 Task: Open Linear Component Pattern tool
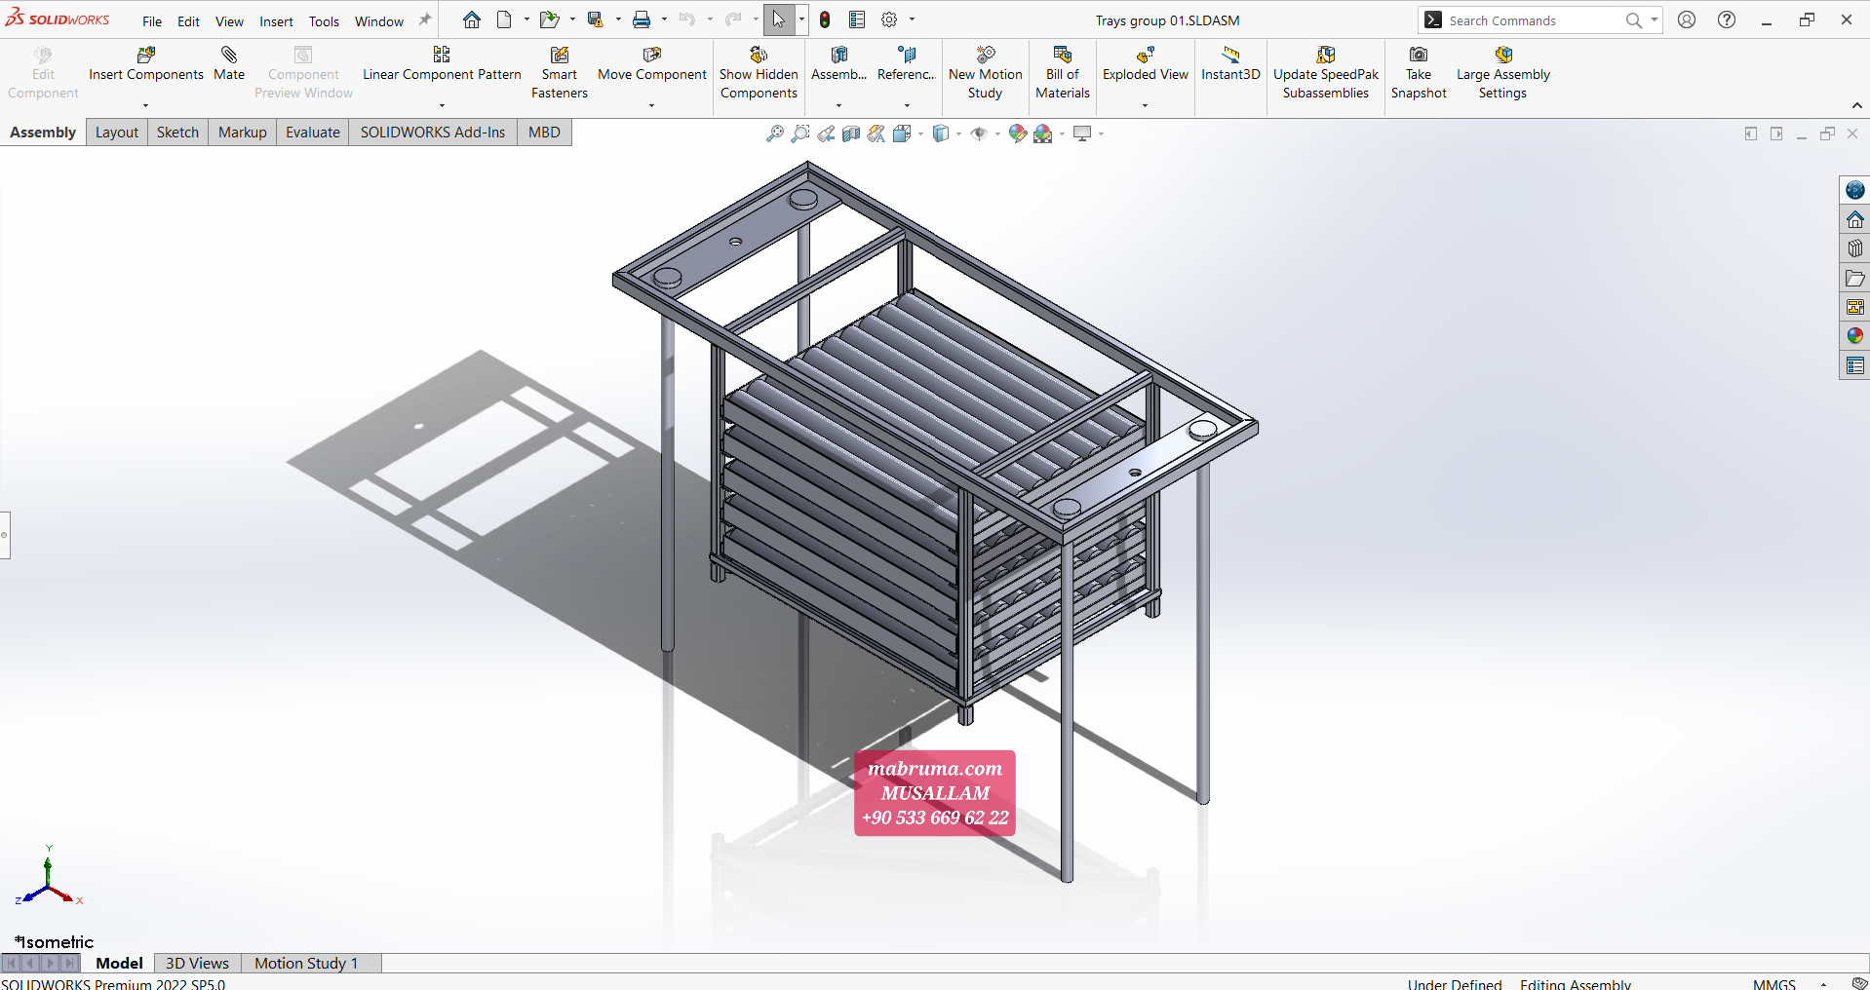pyautogui.click(x=442, y=64)
